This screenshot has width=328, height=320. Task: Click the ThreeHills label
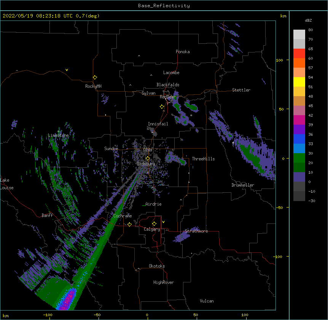tap(203, 159)
